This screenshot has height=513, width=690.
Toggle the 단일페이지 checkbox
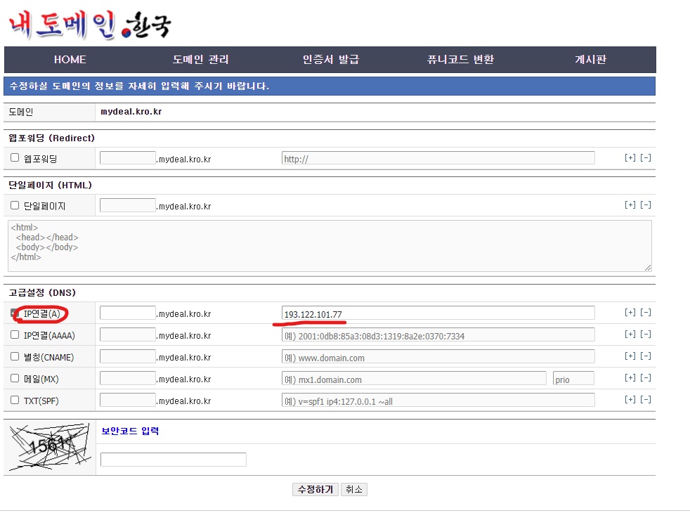tap(15, 206)
